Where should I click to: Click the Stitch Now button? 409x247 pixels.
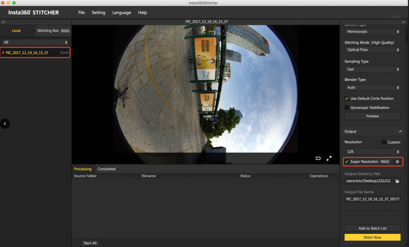tap(372, 237)
